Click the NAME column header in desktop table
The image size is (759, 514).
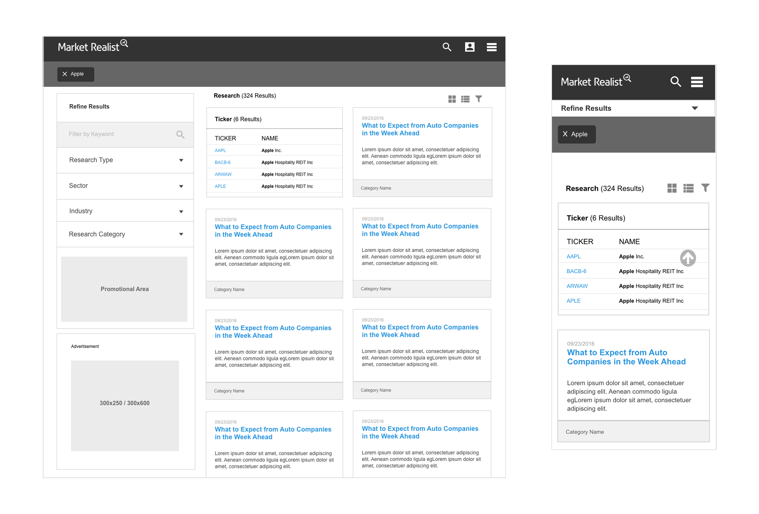click(x=270, y=138)
